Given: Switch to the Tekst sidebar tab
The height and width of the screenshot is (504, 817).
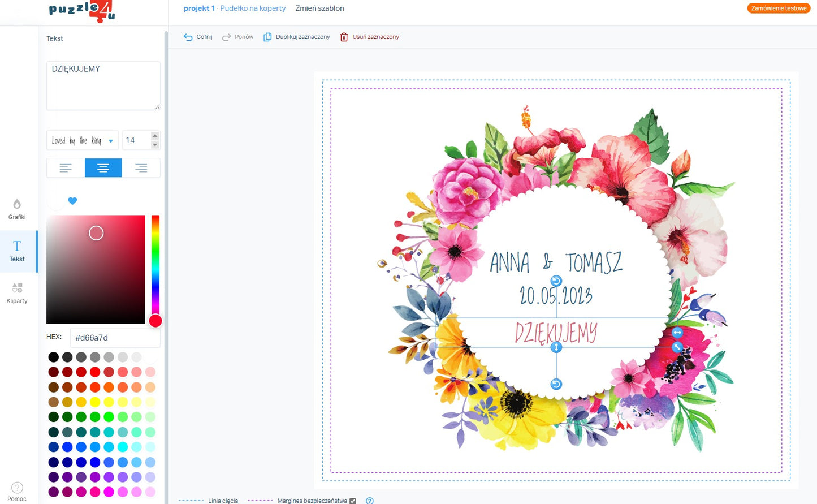Looking at the screenshot, I should pyautogui.click(x=17, y=251).
